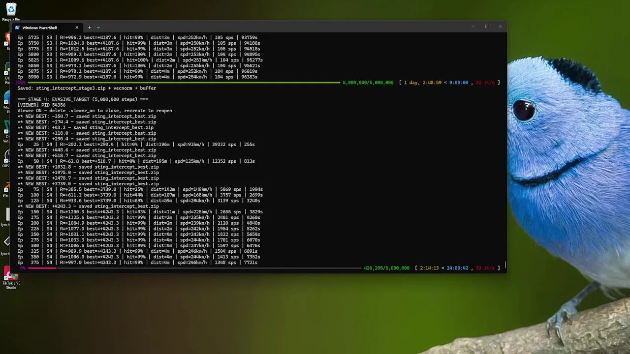630x354 pixels.
Task: Click the '426,295/5,000,000' step counter
Action: pos(386,268)
